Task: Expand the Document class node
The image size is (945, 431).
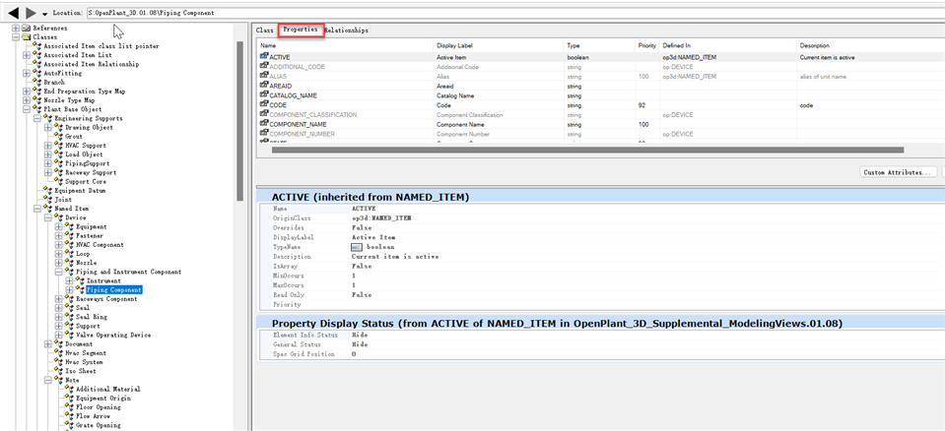Action: (x=48, y=344)
